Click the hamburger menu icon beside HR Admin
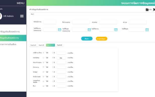The height and width of the screenshot is (97, 155). pos(22,16)
